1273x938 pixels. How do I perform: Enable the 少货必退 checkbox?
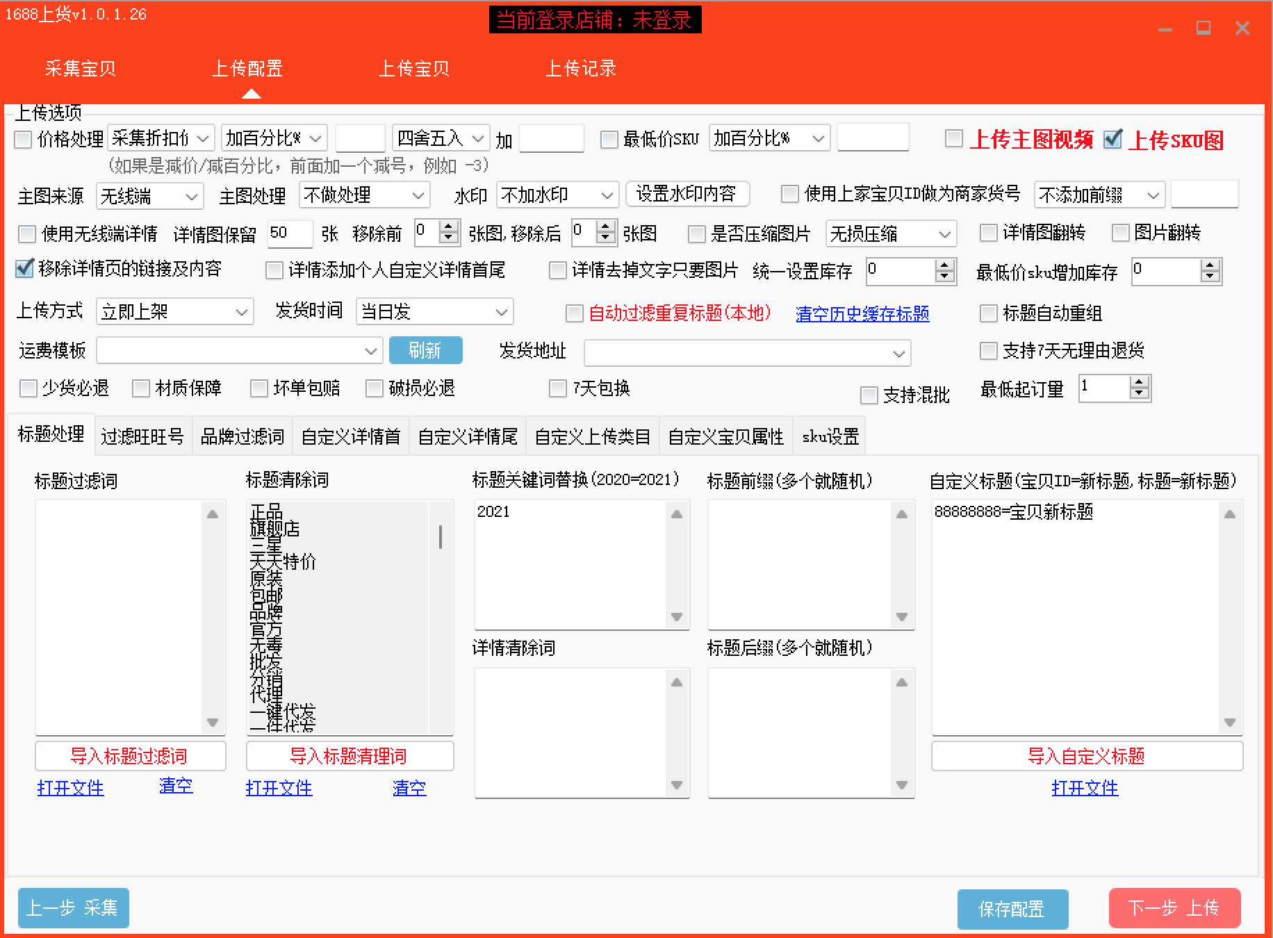pos(28,388)
